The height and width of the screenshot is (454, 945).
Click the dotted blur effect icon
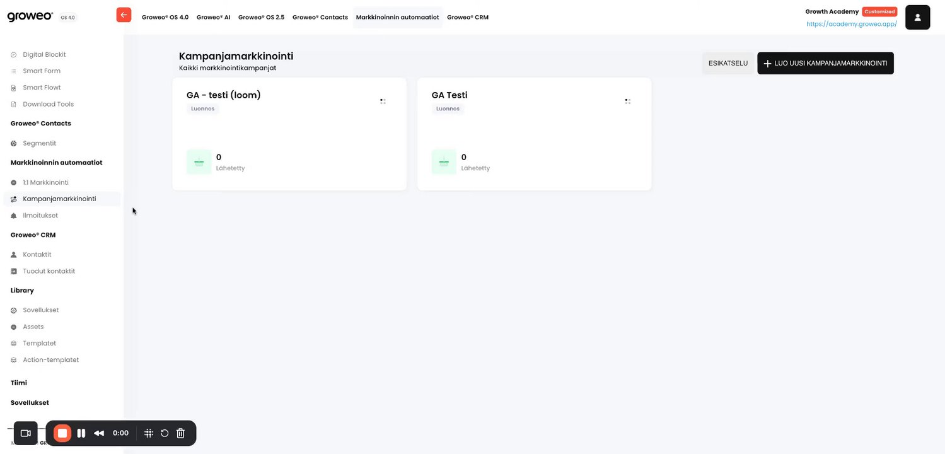[149, 433]
